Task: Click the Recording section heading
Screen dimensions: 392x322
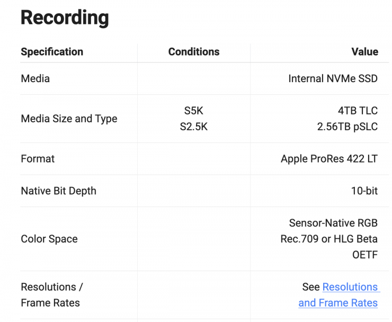Action: 65,17
